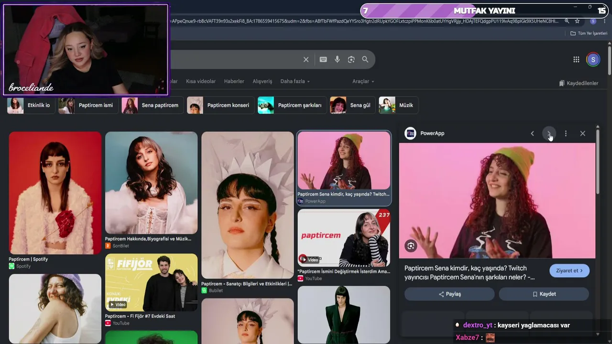
Task: Start voice search with the microphone icon
Action: pyautogui.click(x=337, y=59)
